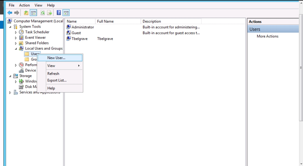Viewport: 303px width, 166px height.
Task: Click the Users folder icon in tree
Action: [x=27, y=54]
